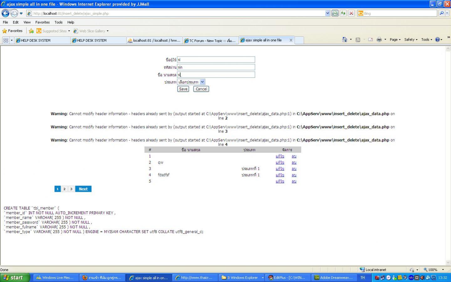Open Windows Live Messenger taskbar item
This screenshot has width=451, height=282.
click(x=55, y=278)
